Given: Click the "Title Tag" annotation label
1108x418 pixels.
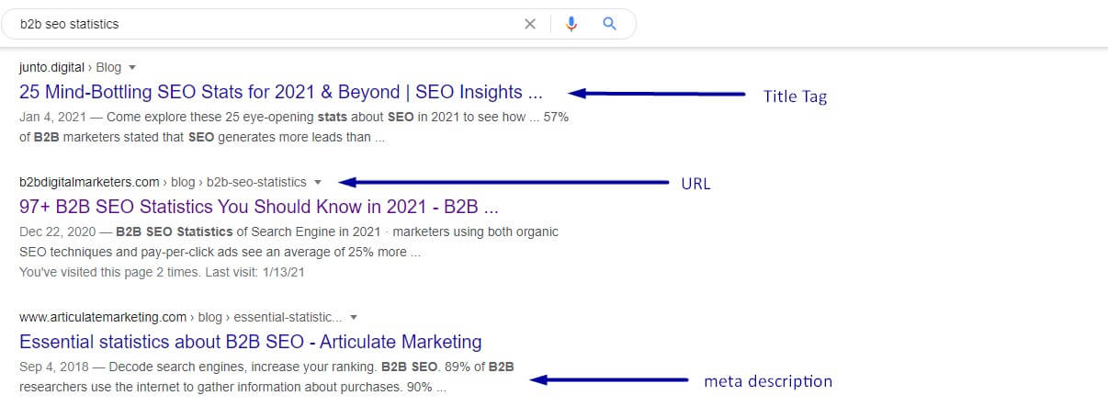Looking at the screenshot, I should click(x=795, y=96).
